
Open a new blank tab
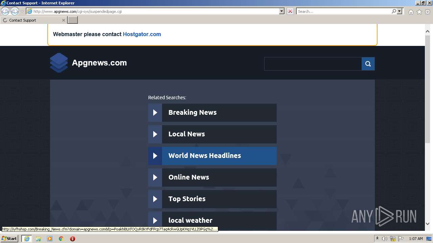tap(73, 20)
